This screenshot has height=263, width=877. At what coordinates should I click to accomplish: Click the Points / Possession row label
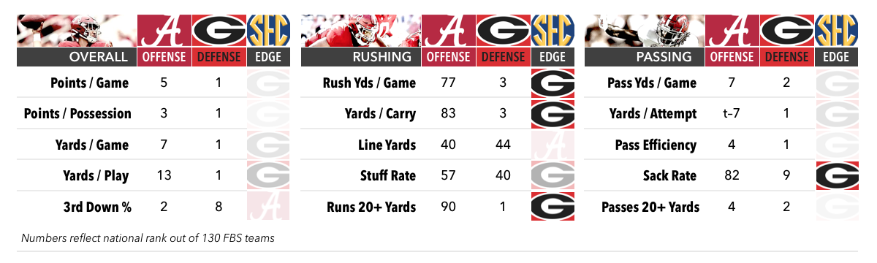(x=77, y=114)
